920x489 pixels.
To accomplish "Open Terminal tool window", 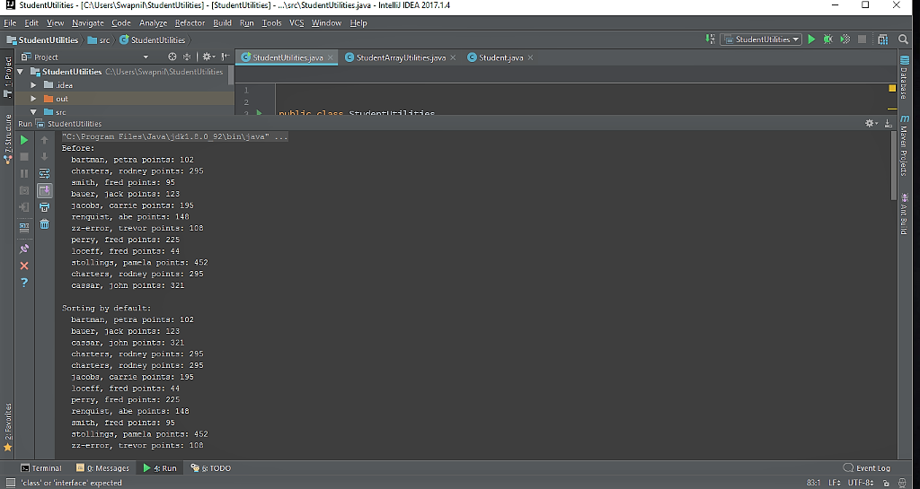I will [41, 468].
